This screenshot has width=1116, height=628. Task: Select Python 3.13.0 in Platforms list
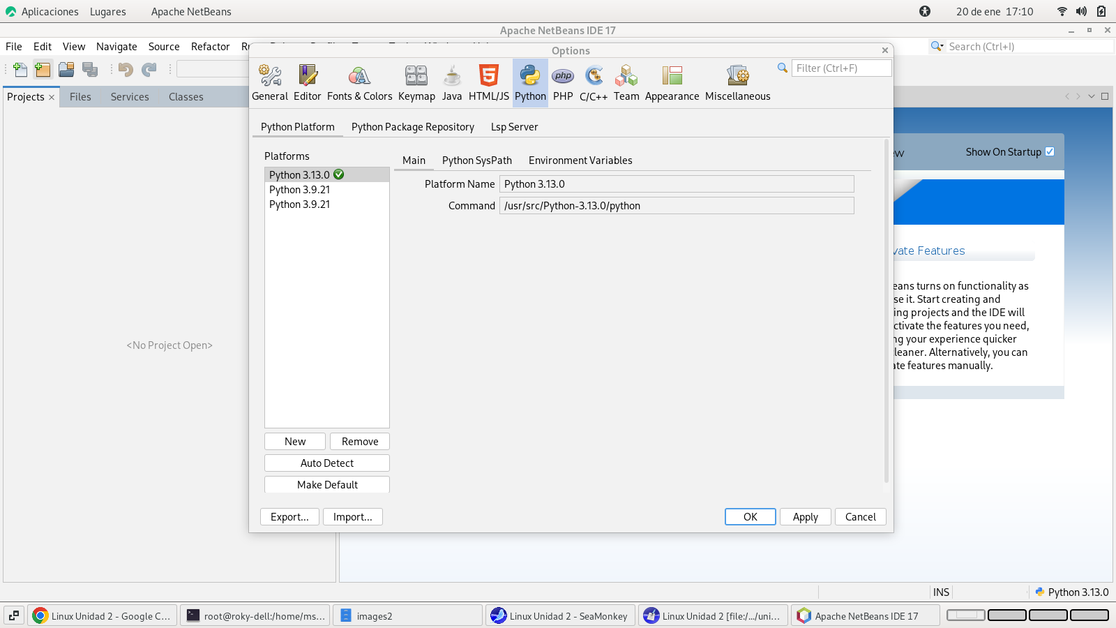click(300, 175)
